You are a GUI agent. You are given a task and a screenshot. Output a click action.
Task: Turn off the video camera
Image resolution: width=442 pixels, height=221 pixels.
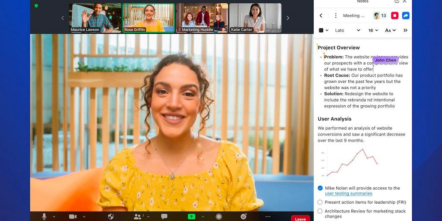[73, 216]
